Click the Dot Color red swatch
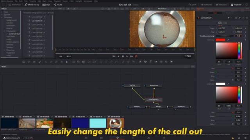This screenshot has height=140, width=250. point(220,40)
